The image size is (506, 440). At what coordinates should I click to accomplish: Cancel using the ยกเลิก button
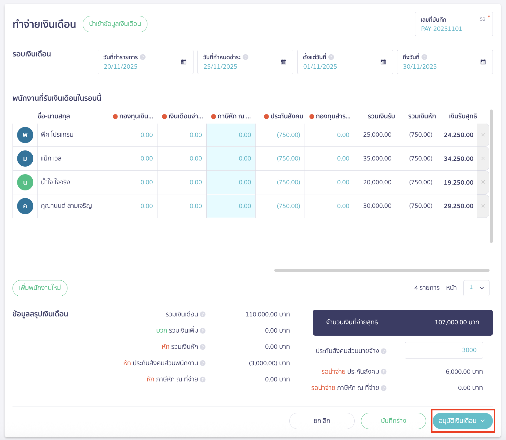(322, 421)
